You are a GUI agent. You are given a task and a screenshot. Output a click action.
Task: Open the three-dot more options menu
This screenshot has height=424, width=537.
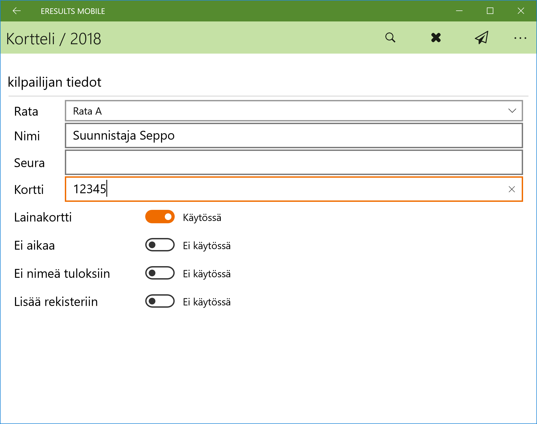tap(520, 38)
